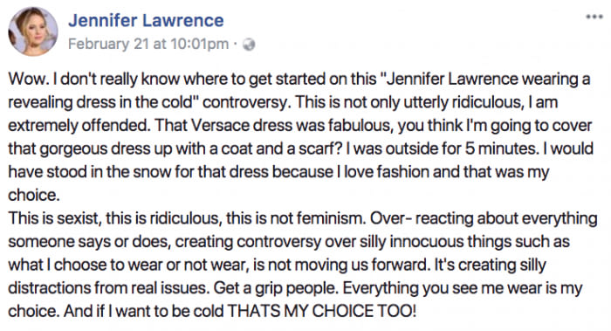This screenshot has height=331, width=611.
Task: Click the word 'Over- reacting' in the post
Action: coord(422,218)
